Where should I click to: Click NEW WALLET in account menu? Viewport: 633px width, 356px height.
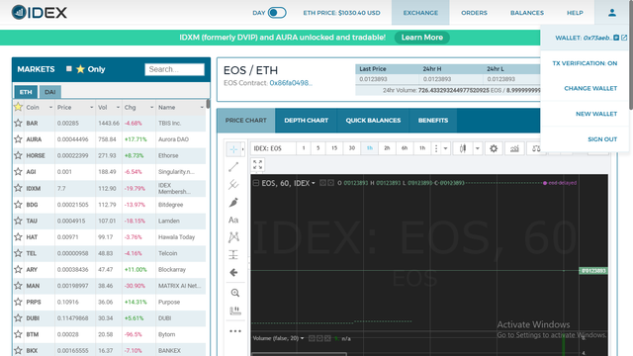[596, 114]
